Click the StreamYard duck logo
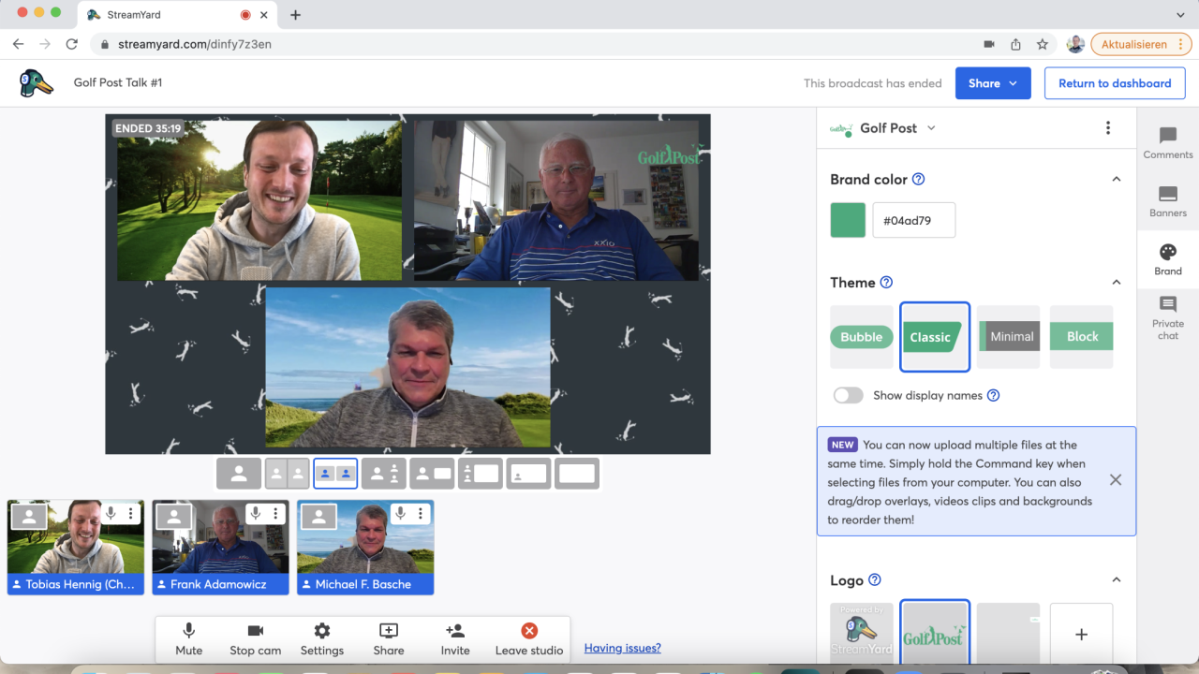 pos(36,82)
